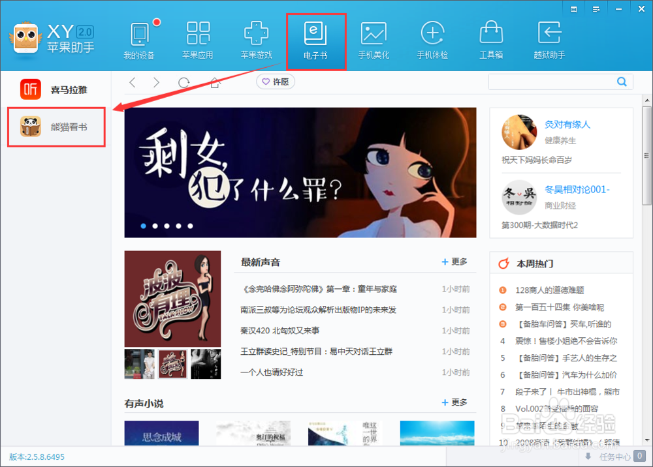Screen dimensions: 653x467
Task: Open 任务中心 (Task Center)
Action: point(615,457)
